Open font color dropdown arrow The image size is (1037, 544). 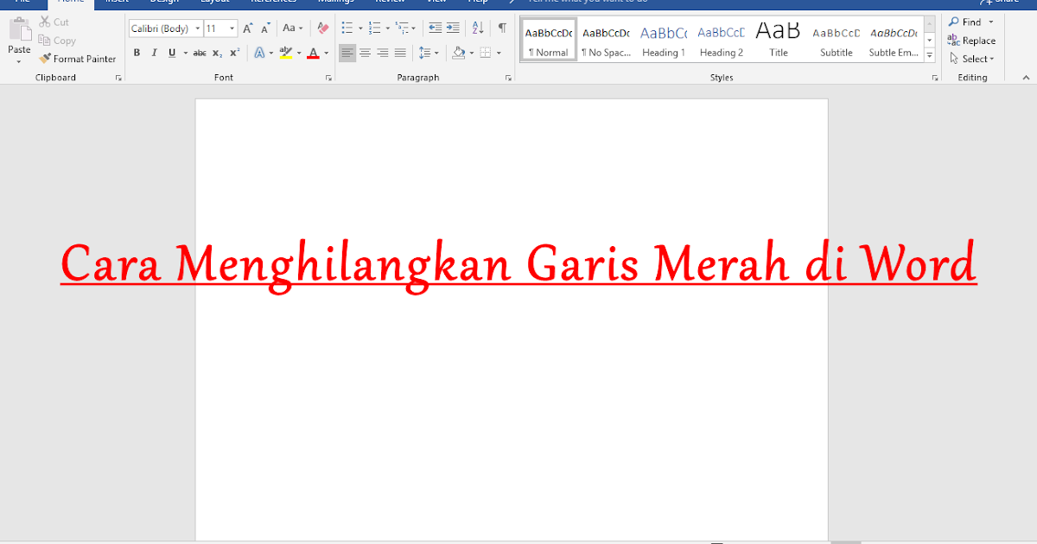[x=327, y=53]
